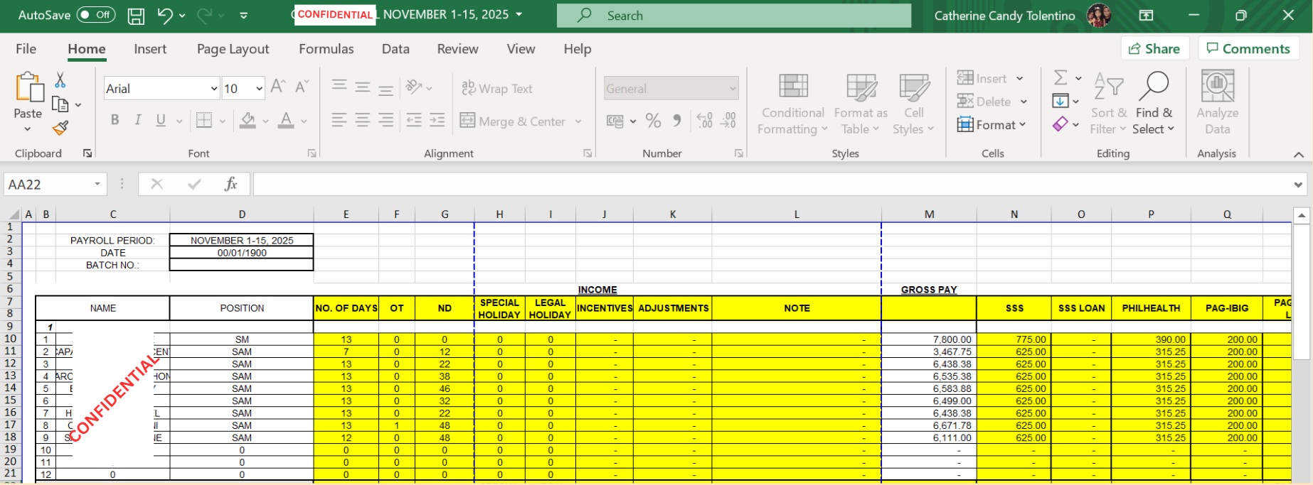The image size is (1313, 485).
Task: Click the AutoSum sigma icon
Action: point(1060,77)
